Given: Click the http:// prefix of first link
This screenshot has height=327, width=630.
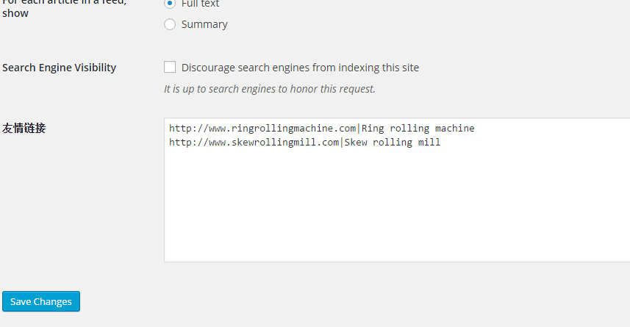Looking at the screenshot, I should tap(189, 128).
